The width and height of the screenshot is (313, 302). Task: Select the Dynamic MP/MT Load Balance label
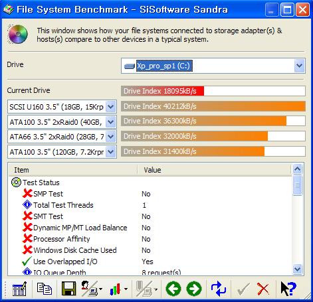tap(80, 228)
